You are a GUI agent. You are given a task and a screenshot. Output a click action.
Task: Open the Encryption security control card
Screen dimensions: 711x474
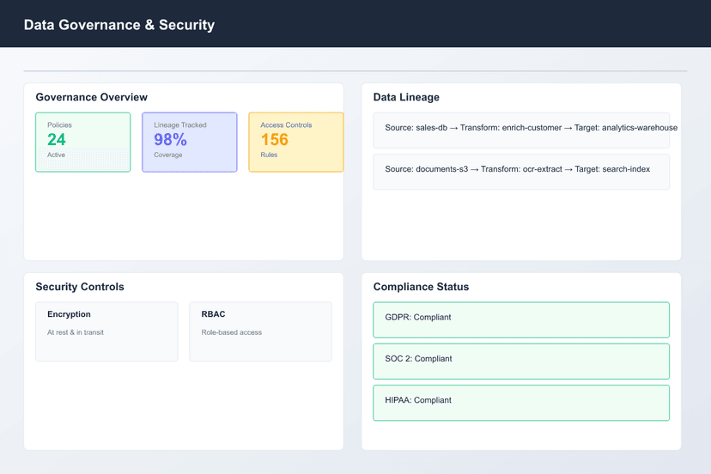tap(106, 331)
